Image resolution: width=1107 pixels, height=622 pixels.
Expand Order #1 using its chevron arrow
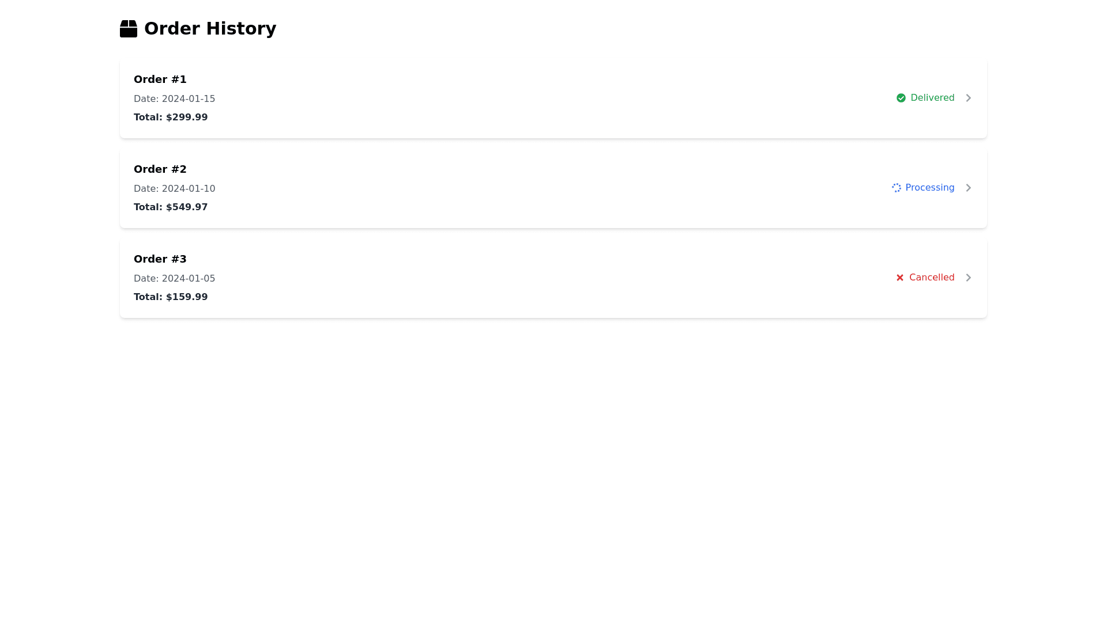(x=969, y=98)
